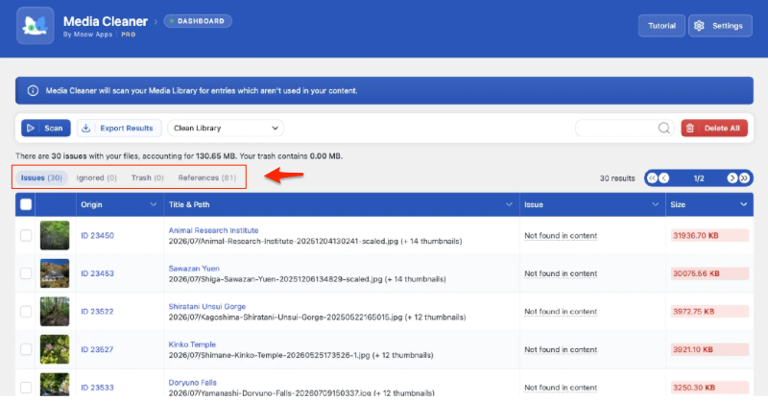This screenshot has width=768, height=401.
Task: Open the Animal Research Institute title link
Action: pyautogui.click(x=213, y=230)
